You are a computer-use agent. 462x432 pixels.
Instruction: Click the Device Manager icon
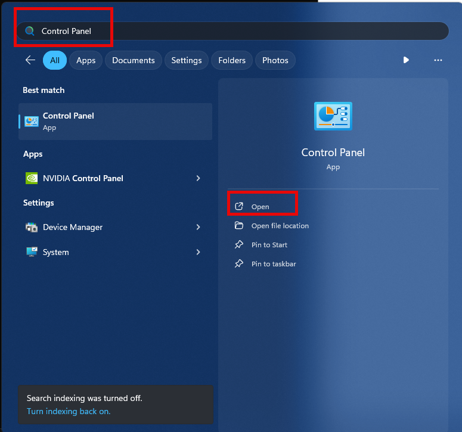(x=32, y=227)
